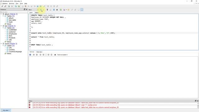The height and width of the screenshot is (112, 199).
Task: Select the City table
Action: 10,48
